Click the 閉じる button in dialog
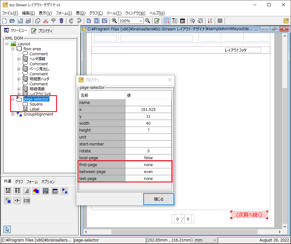This screenshot has width=291, height=244. click(x=159, y=199)
